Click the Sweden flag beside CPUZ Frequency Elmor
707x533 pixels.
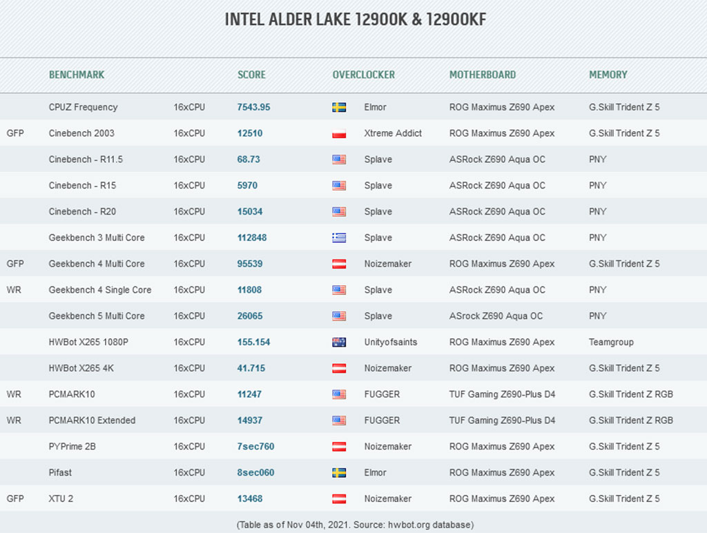click(x=339, y=107)
